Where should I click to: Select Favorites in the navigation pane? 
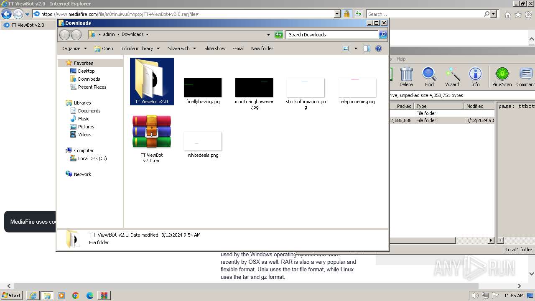click(83, 63)
